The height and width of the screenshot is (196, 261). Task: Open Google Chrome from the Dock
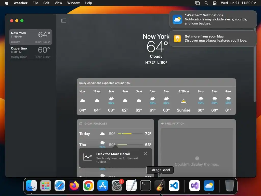click(88, 186)
